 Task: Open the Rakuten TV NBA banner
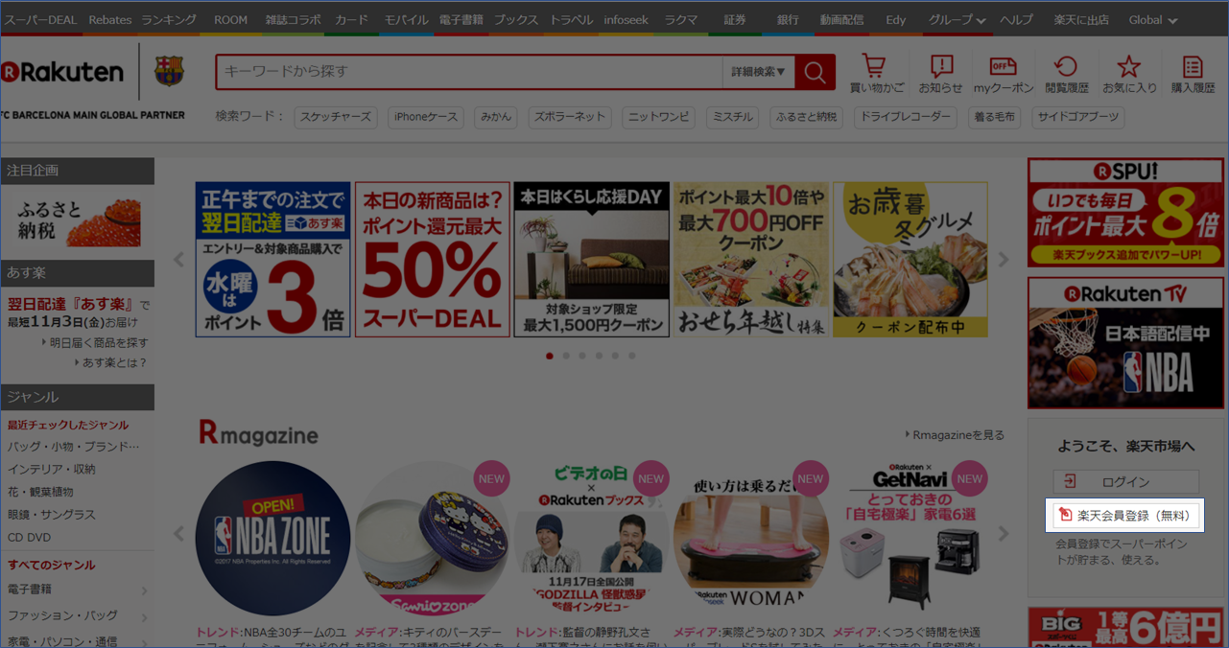1126,343
